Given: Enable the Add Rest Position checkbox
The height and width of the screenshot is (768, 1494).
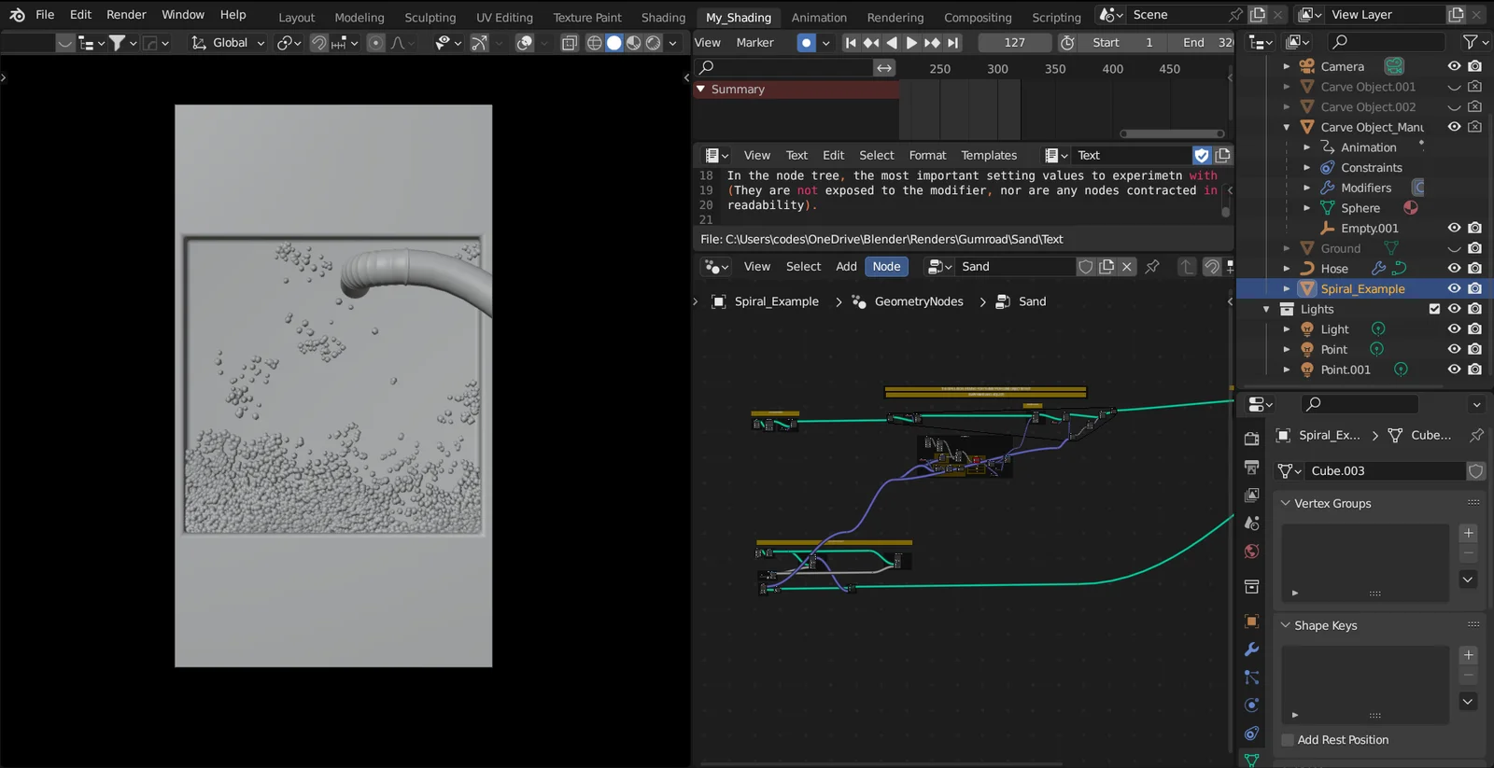Looking at the screenshot, I should (x=1288, y=740).
